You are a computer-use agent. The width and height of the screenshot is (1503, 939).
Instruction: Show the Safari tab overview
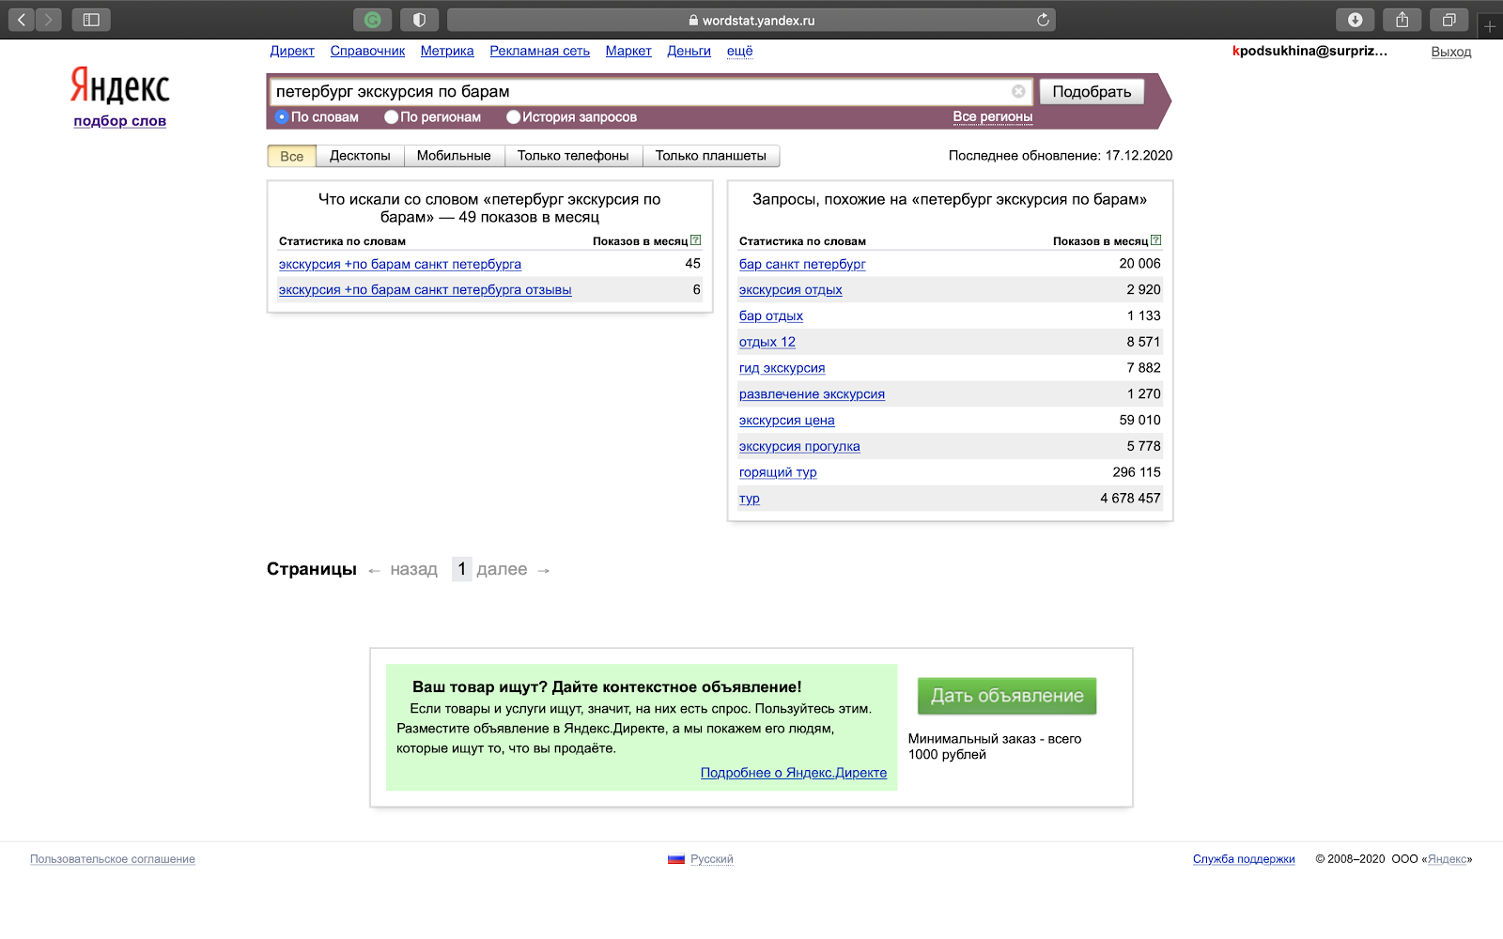[x=1449, y=20]
